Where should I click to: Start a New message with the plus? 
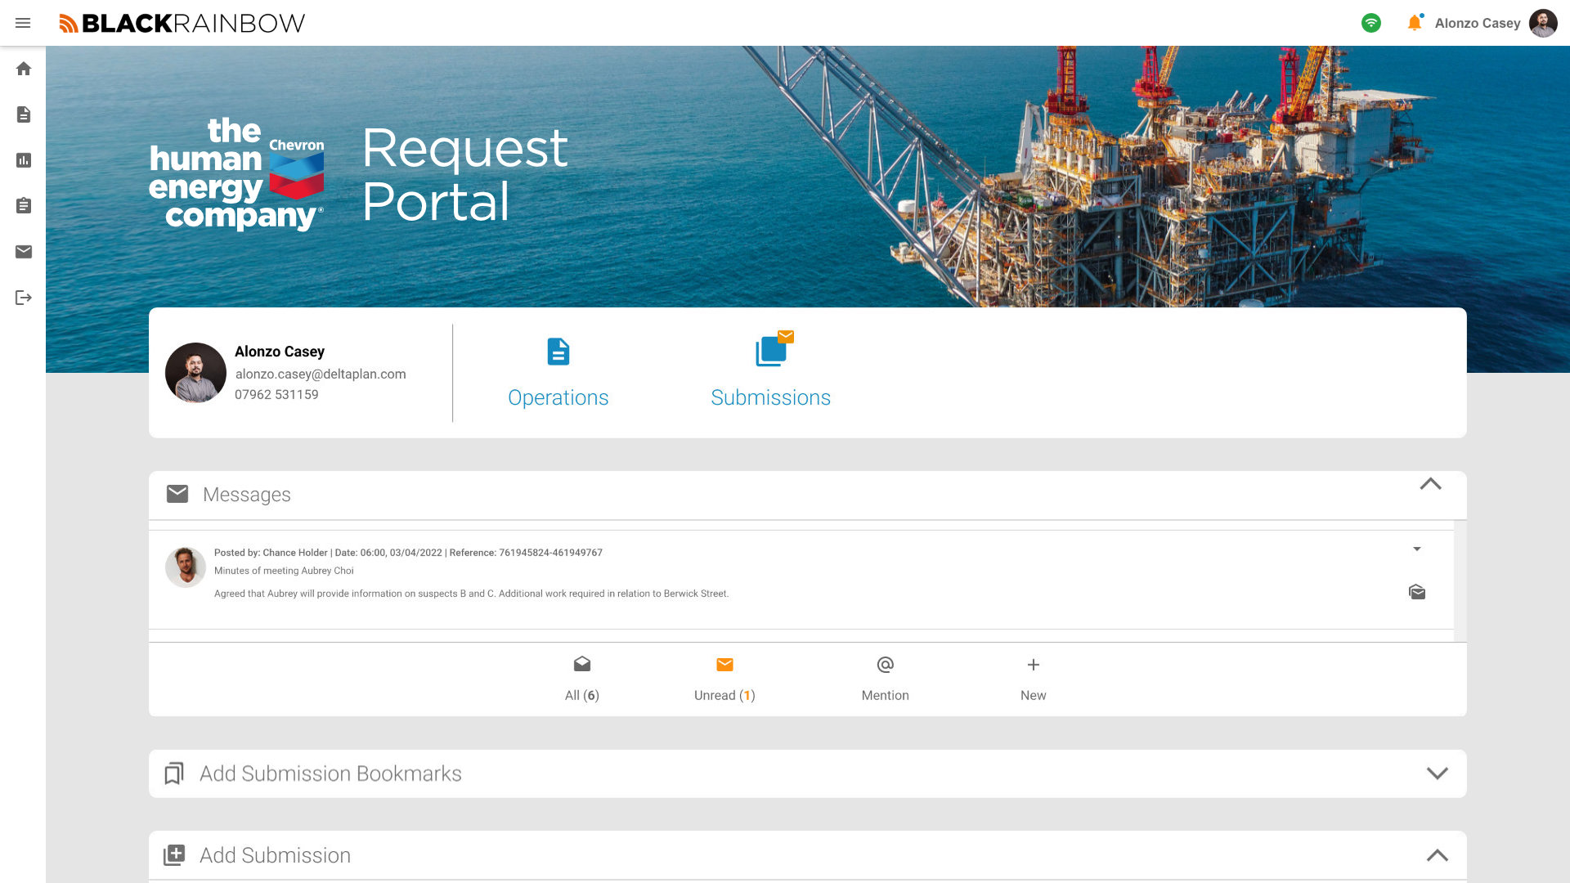[x=1033, y=677]
